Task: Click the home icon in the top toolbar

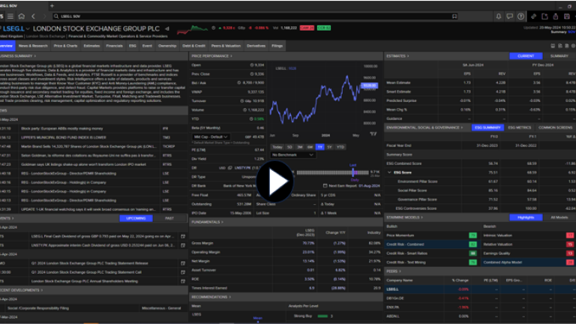Action: [20, 15]
